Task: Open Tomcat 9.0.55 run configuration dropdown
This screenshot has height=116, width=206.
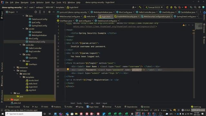Action: [154, 7]
